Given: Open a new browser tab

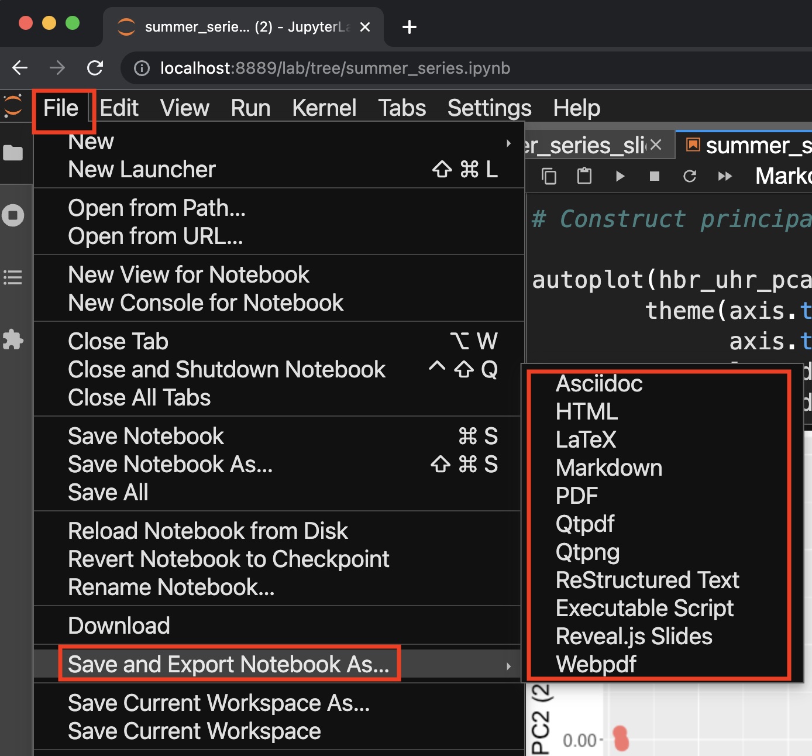Looking at the screenshot, I should click(x=410, y=27).
